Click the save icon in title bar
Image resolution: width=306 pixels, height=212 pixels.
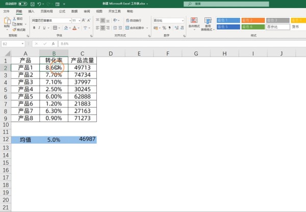33,4
